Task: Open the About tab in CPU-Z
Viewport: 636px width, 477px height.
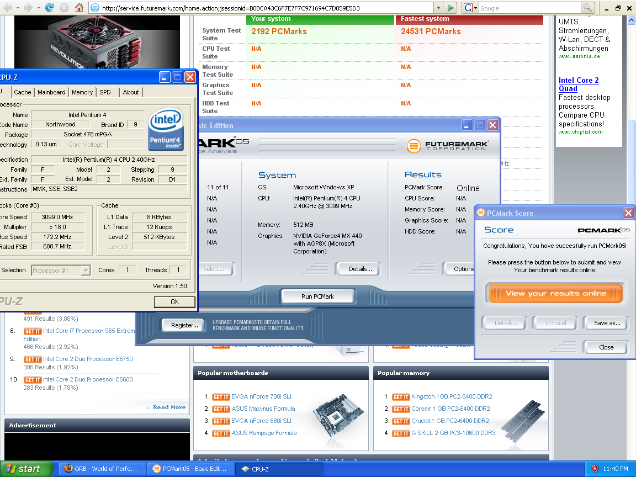Action: click(131, 92)
